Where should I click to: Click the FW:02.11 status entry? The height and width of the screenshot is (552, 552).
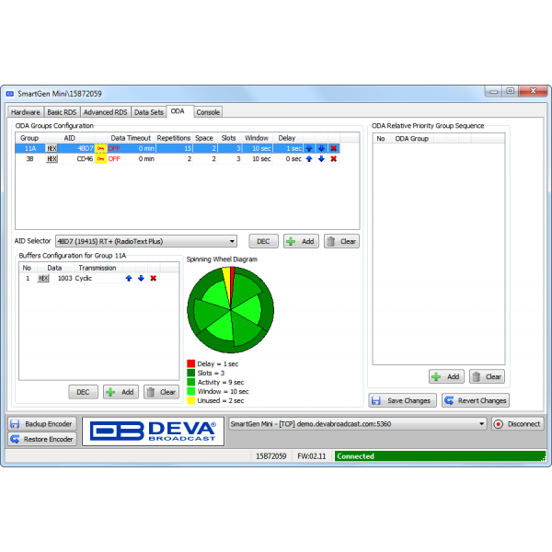click(312, 456)
